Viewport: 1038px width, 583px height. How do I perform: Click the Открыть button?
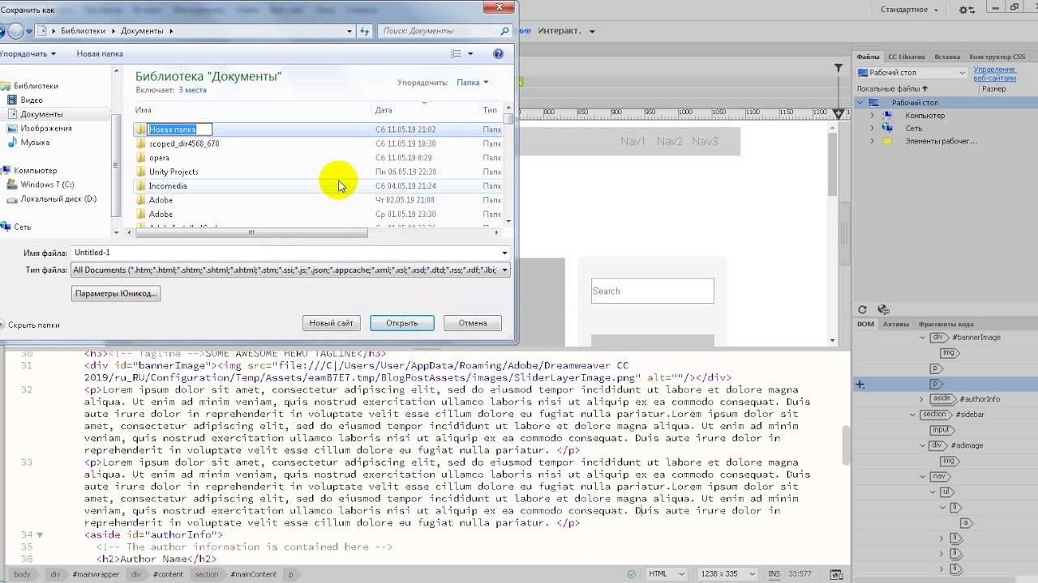pos(401,323)
